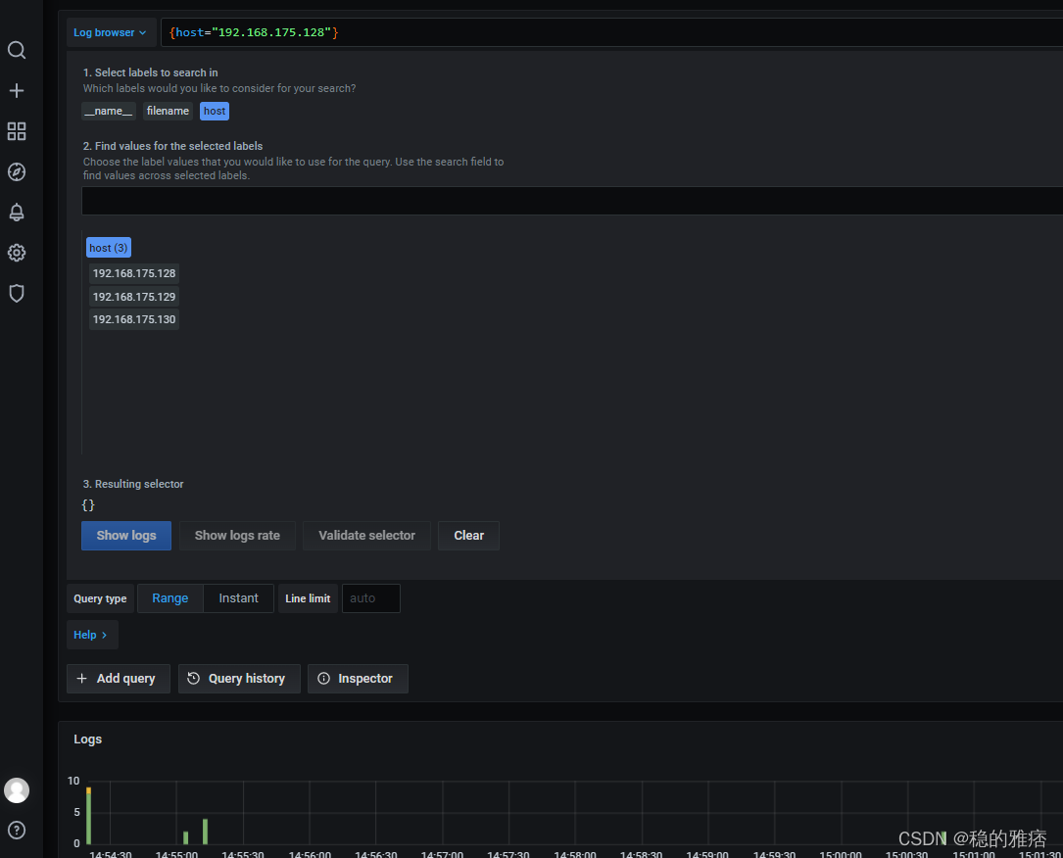The width and height of the screenshot is (1063, 858).
Task: Open the Configuration gear icon
Action: (17, 253)
